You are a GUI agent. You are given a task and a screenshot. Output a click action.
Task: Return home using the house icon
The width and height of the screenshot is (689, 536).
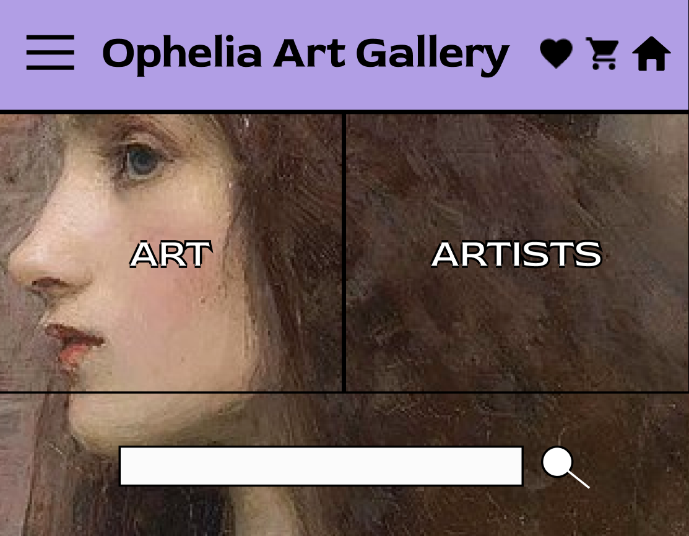tap(651, 54)
